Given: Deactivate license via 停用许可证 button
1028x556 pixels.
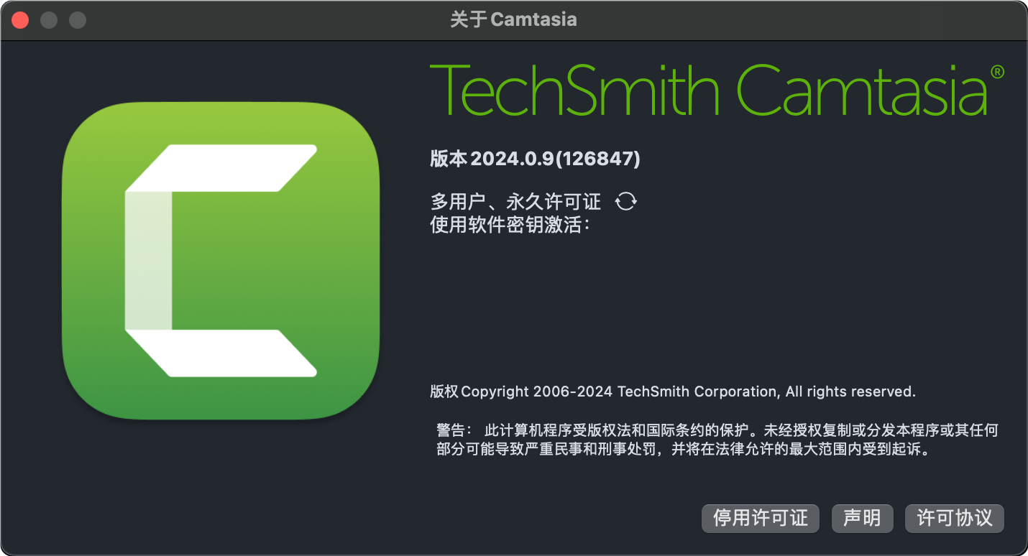Looking at the screenshot, I should pos(761,518).
